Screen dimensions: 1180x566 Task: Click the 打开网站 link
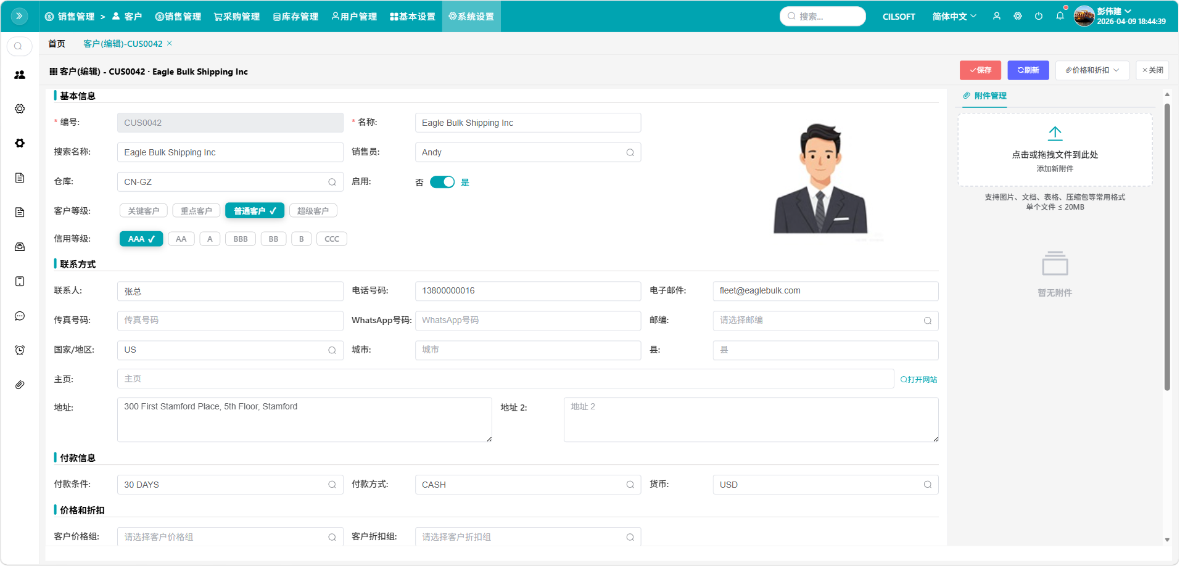[x=918, y=380]
